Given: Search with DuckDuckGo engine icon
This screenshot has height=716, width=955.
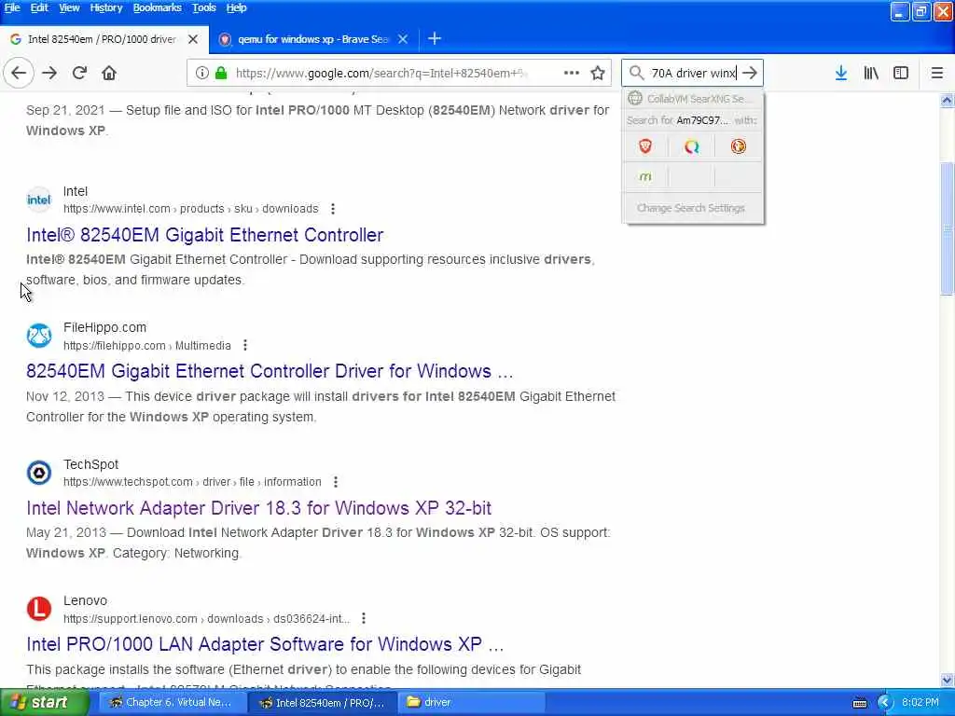Looking at the screenshot, I should (x=739, y=146).
